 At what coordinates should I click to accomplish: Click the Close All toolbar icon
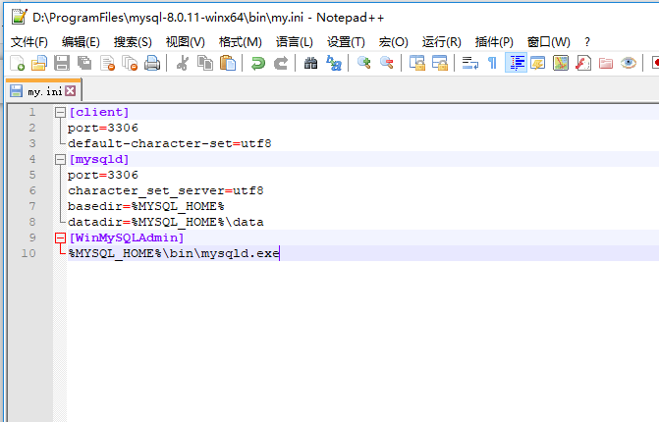point(130,64)
